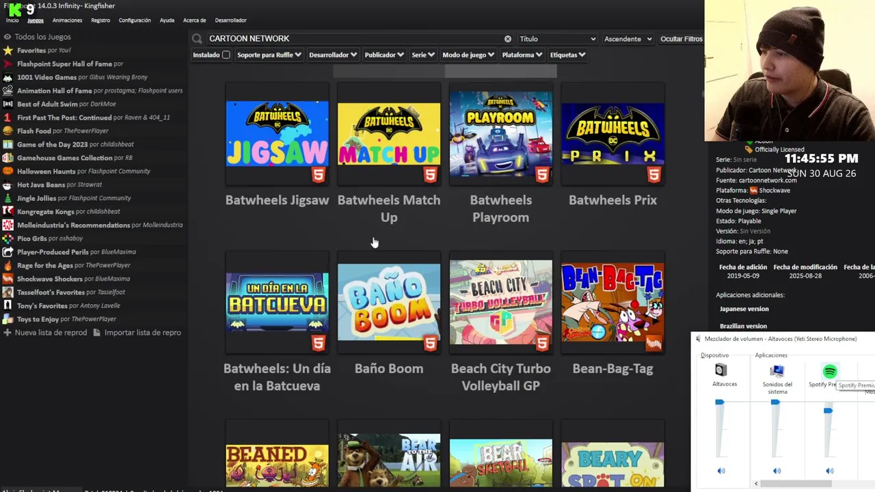Screen dimensions: 875x492
Task: Click Importar lista de repro
Action: 137,333
